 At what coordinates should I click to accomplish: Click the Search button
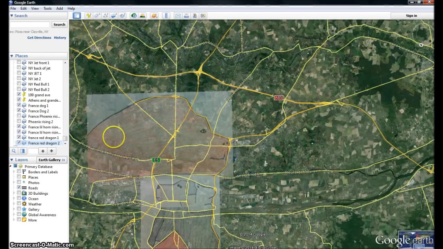[x=59, y=25]
